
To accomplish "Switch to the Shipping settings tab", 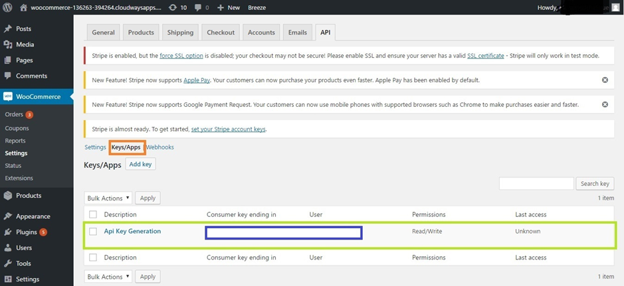I will click(x=180, y=33).
